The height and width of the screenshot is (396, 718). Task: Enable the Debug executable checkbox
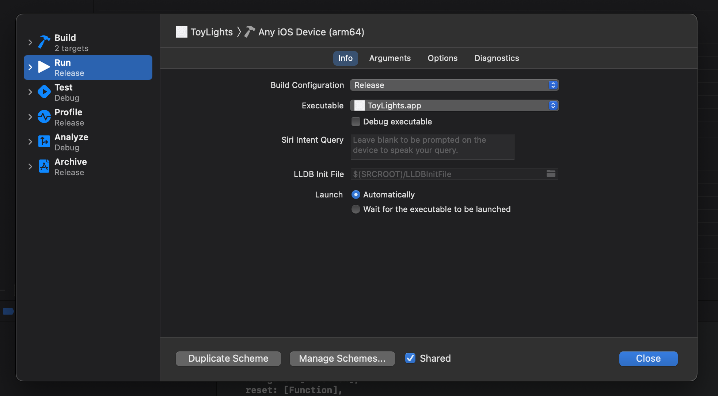click(x=356, y=122)
